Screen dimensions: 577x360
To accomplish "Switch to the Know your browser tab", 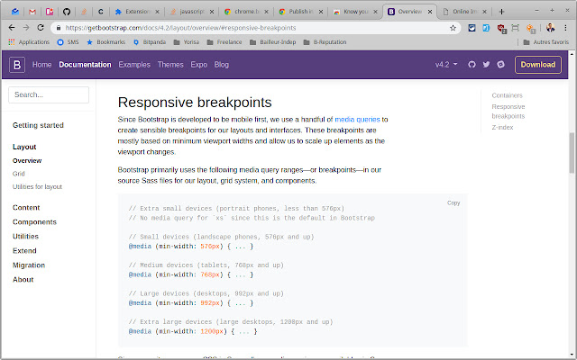I will click(x=354, y=12).
